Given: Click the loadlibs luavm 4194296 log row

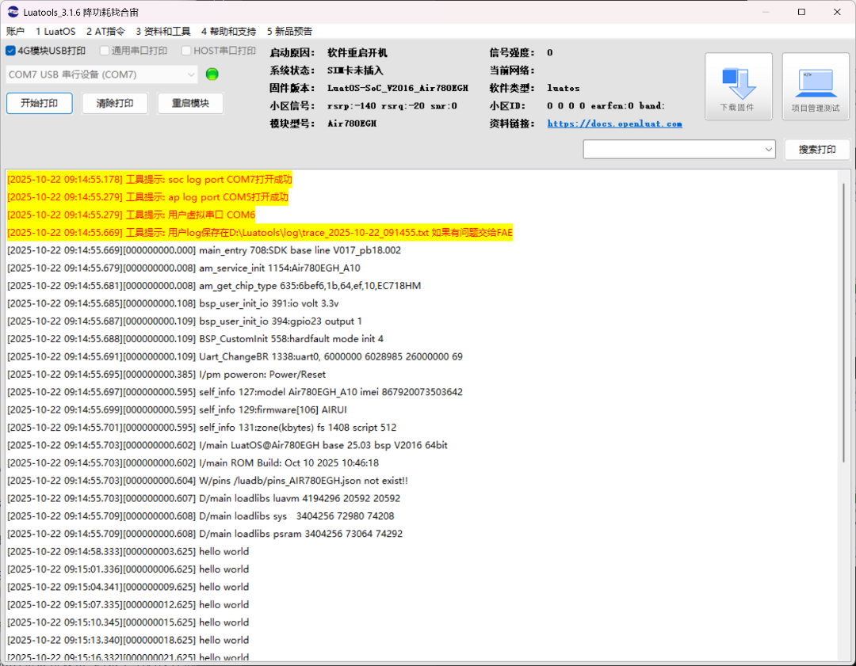Looking at the screenshot, I should coord(204,499).
